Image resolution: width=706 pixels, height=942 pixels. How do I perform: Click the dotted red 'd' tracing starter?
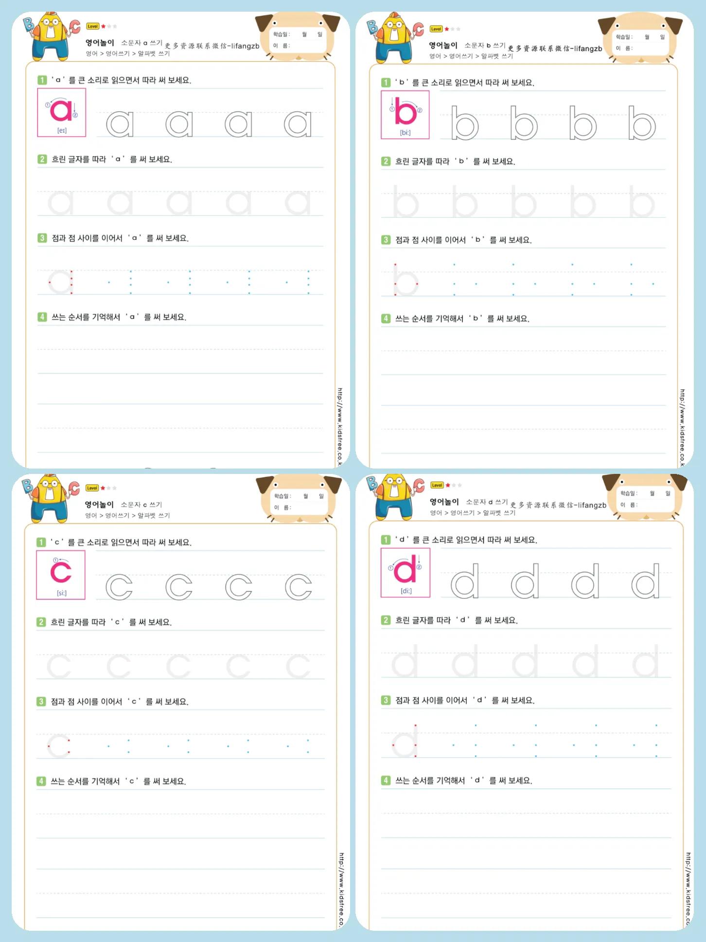click(405, 741)
